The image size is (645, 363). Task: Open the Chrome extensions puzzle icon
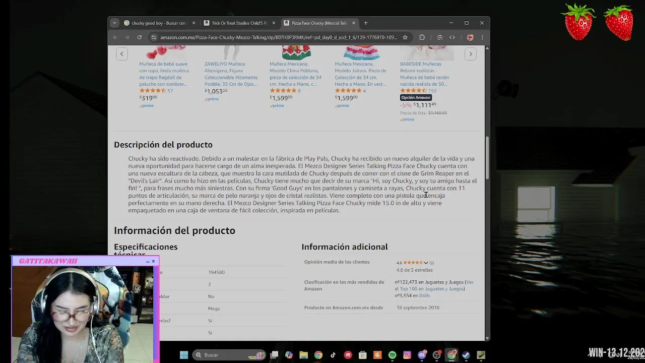(422, 37)
